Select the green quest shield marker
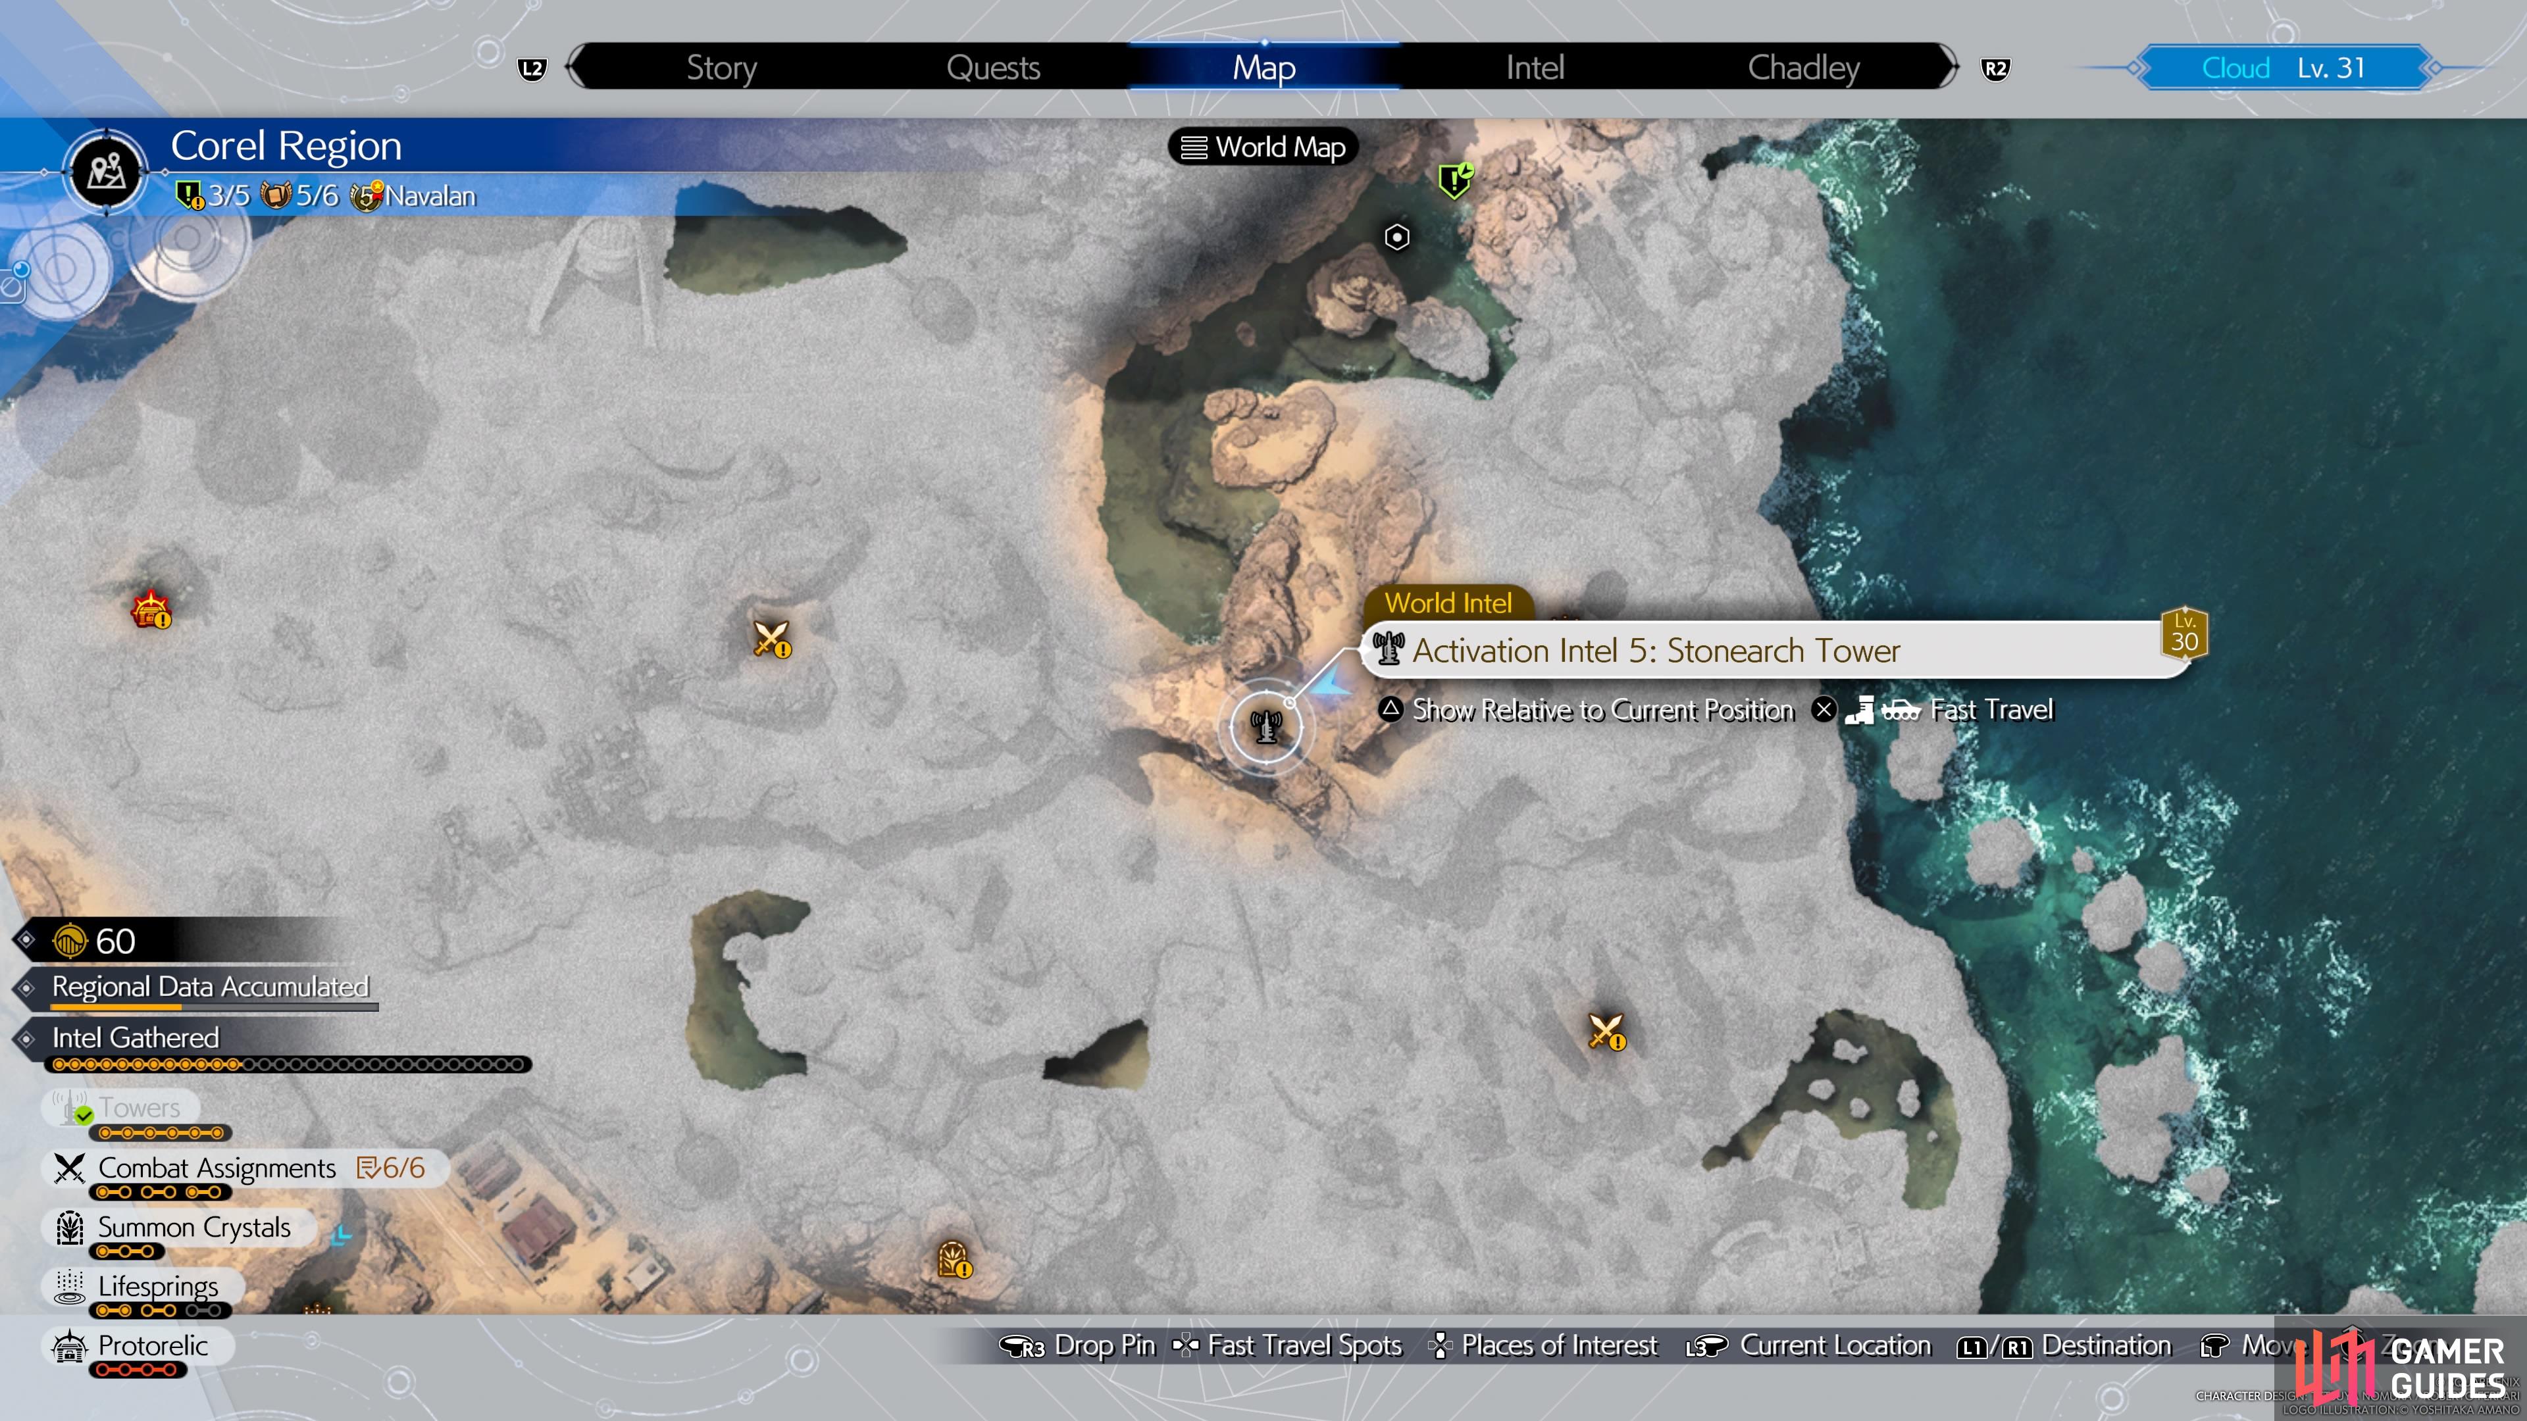 click(x=1455, y=180)
